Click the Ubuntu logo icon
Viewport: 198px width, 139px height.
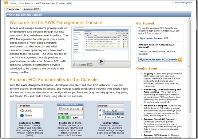click(22, 111)
